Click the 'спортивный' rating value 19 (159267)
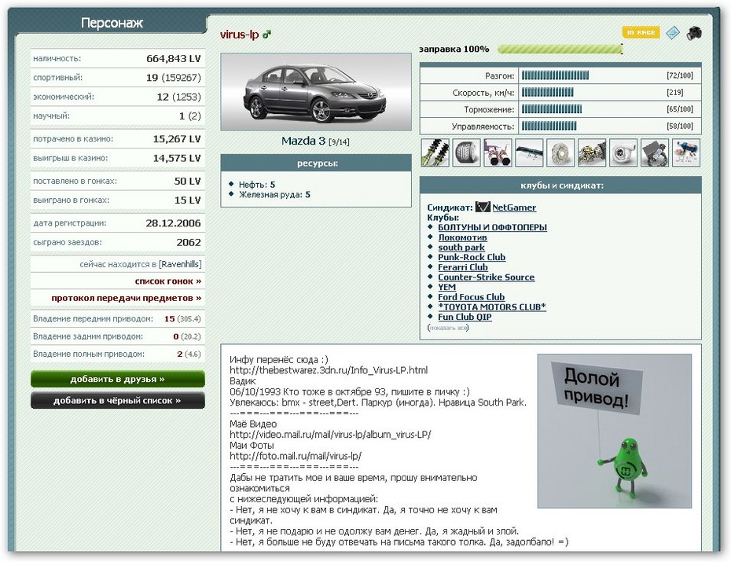This screenshot has height=562, width=731. point(173,78)
